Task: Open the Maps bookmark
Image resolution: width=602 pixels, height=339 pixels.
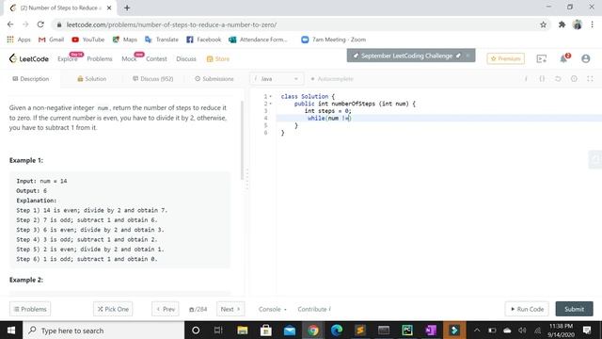Action: tap(125, 40)
